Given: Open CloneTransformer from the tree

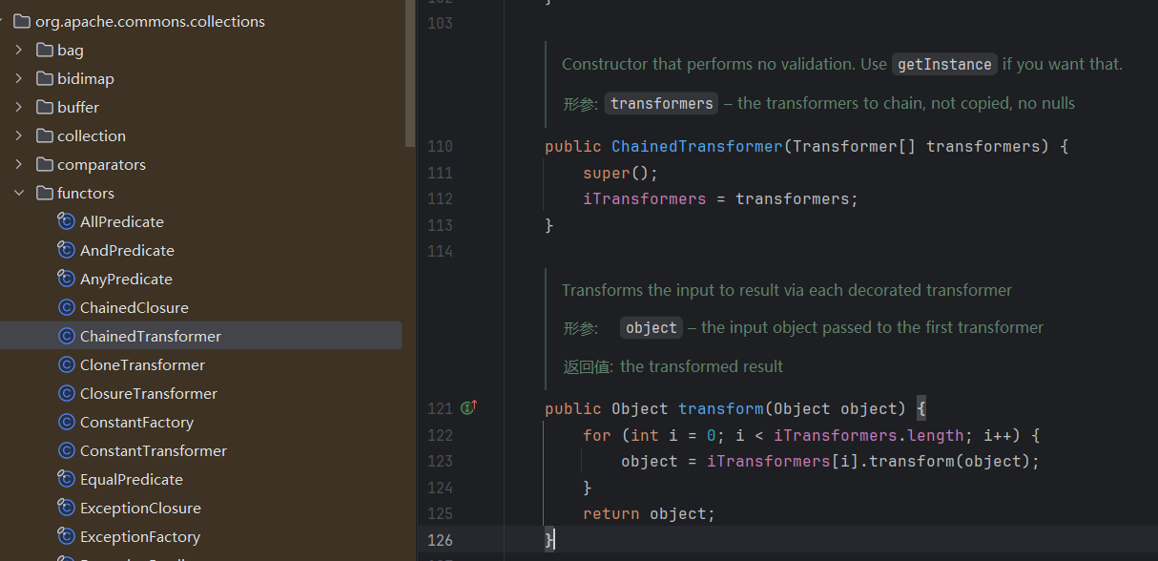Looking at the screenshot, I should [x=142, y=365].
